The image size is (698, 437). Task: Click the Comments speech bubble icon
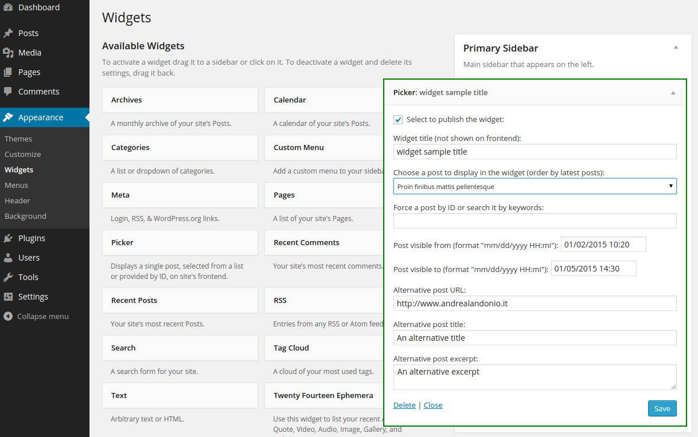tap(8, 92)
